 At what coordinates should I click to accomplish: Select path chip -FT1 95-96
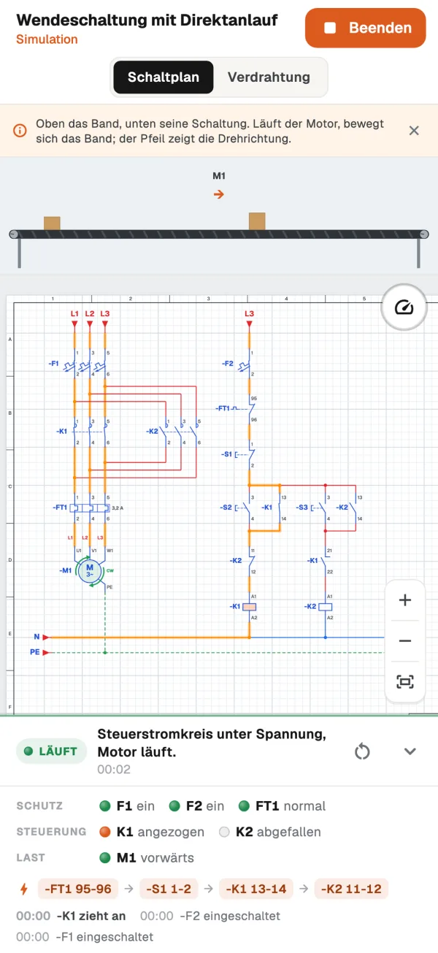coord(79,889)
